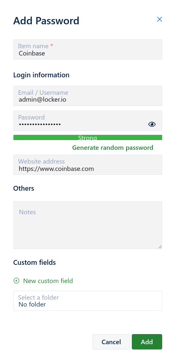This screenshot has height=362, width=176.
Task: Cancel adding the password
Action: (x=111, y=342)
